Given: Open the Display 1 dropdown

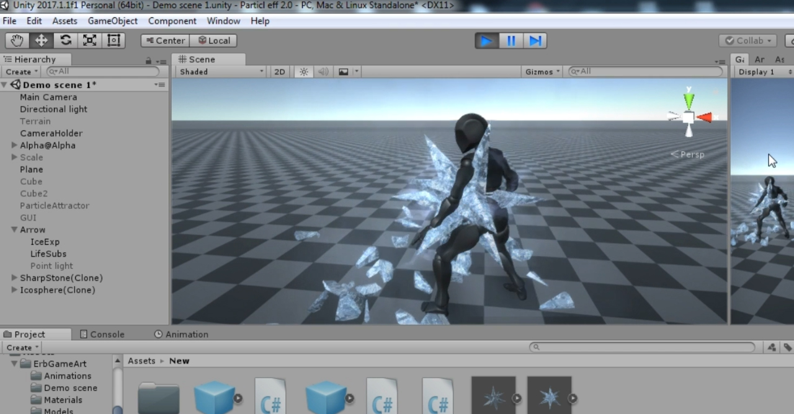Looking at the screenshot, I should pos(763,72).
